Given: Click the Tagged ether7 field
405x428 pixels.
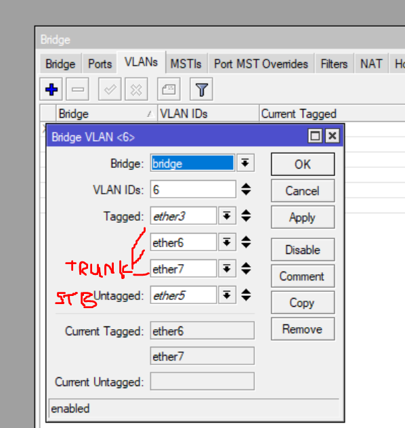Looking at the screenshot, I should (x=184, y=269).
